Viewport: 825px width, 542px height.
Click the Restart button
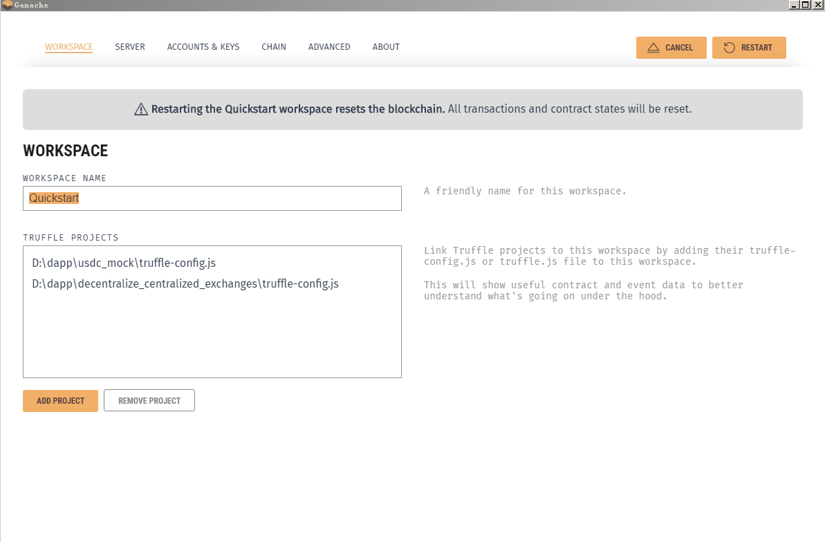click(749, 48)
